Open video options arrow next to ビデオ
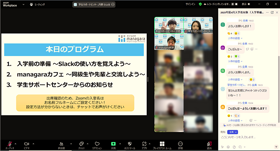 33,144
